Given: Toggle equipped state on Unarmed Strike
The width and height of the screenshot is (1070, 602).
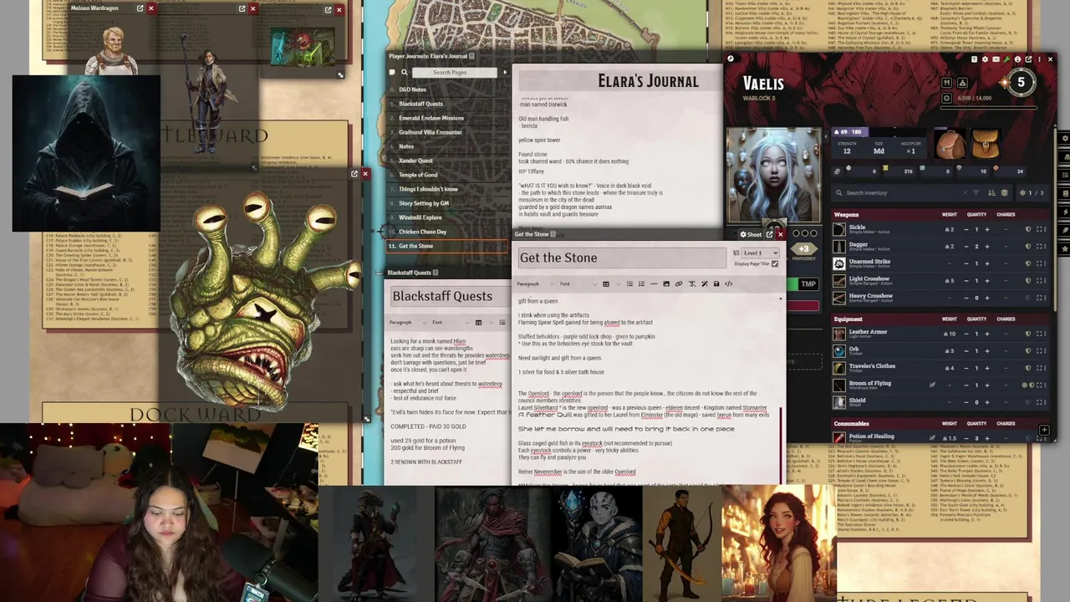Looking at the screenshot, I should tap(1028, 263).
